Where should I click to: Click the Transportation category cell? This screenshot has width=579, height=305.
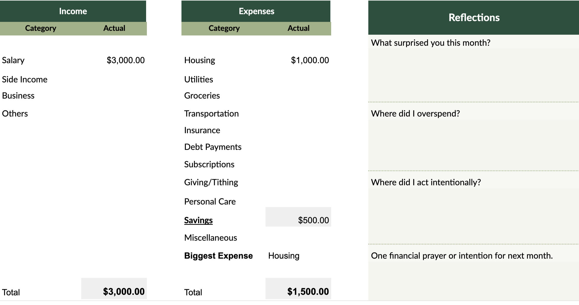pos(211,114)
